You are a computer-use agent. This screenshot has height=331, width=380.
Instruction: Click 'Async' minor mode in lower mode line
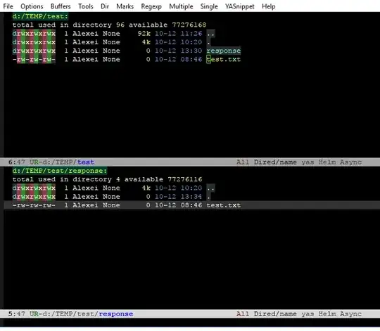pos(350,314)
